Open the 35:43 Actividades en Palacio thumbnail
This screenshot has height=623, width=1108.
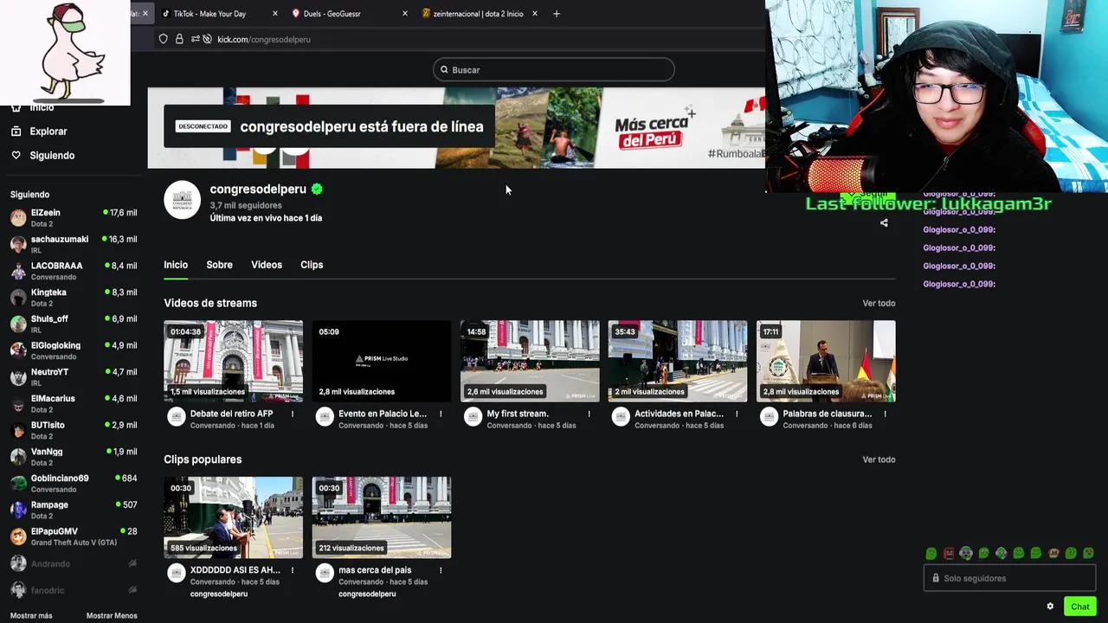coord(678,362)
